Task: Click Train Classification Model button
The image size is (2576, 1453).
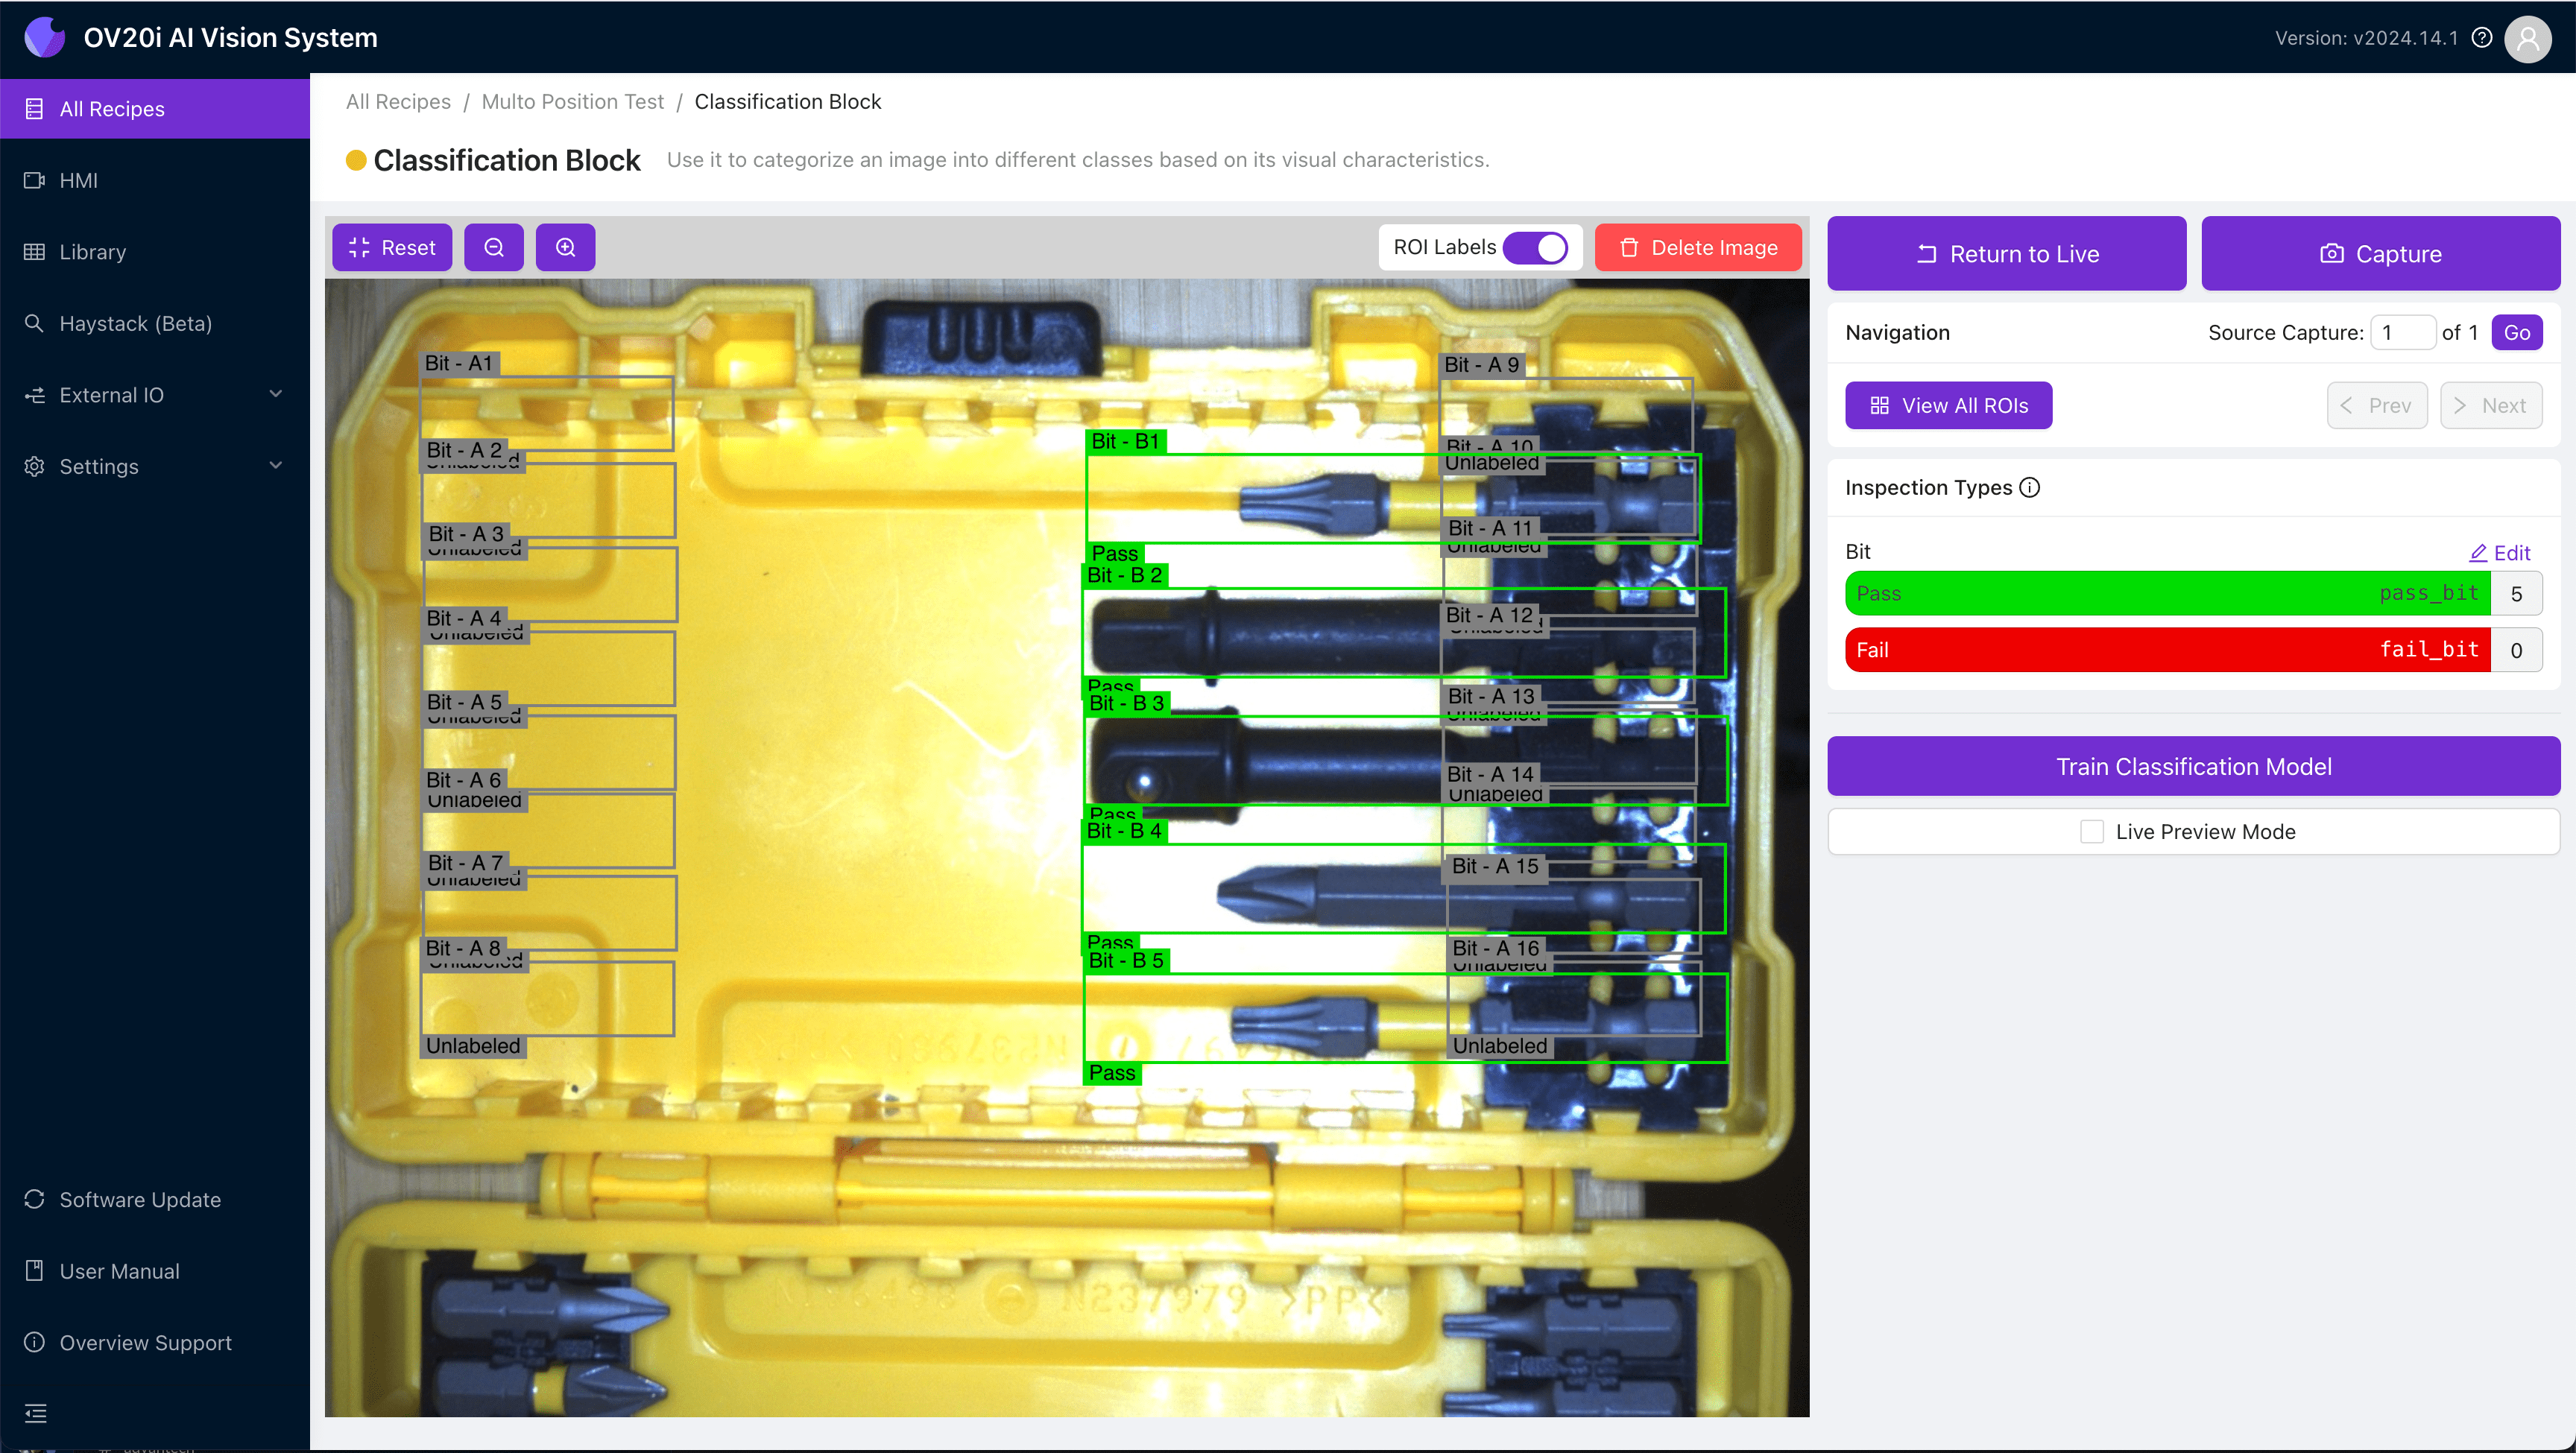Action: point(2193,767)
